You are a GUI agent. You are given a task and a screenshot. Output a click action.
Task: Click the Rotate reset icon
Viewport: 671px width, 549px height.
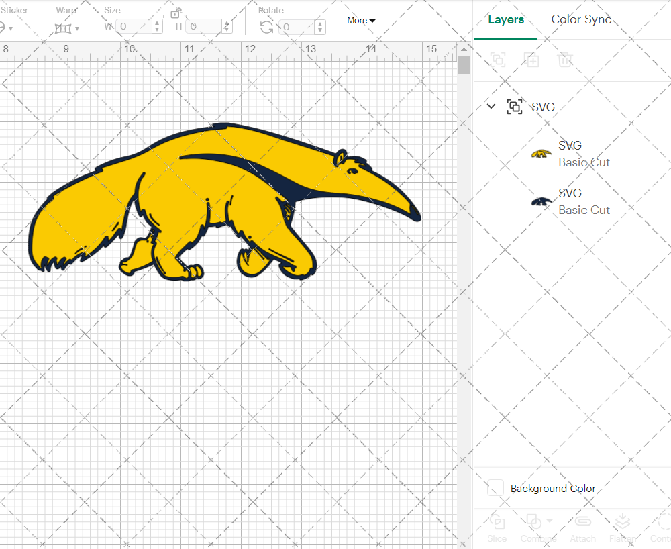pos(266,27)
